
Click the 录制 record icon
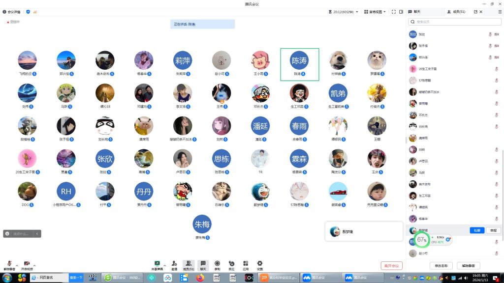pyautogui.click(x=217, y=264)
